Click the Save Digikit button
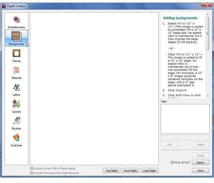 (131, 171)
